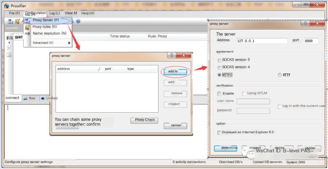This screenshot has width=328, height=169.
Task: Click the senior button
Action: point(282,148)
